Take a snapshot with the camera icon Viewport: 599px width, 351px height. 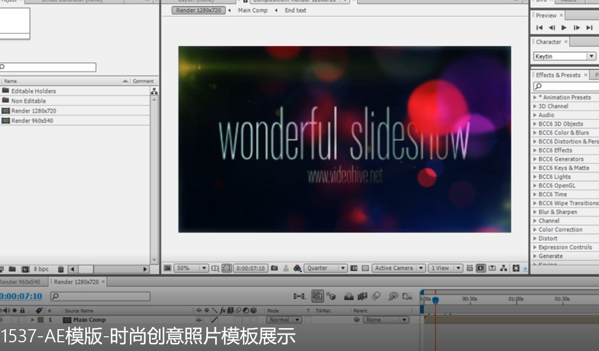point(274,268)
